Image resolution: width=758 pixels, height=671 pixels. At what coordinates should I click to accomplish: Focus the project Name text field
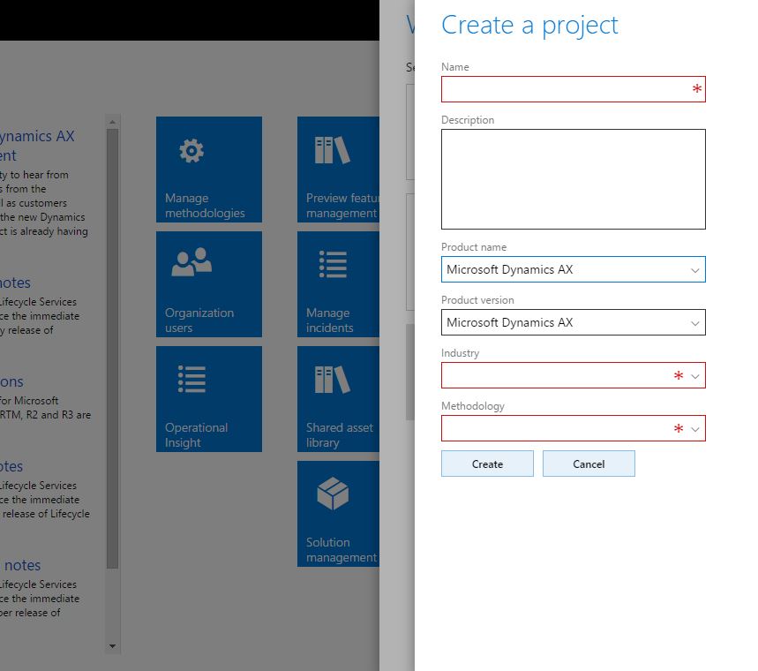[567, 89]
